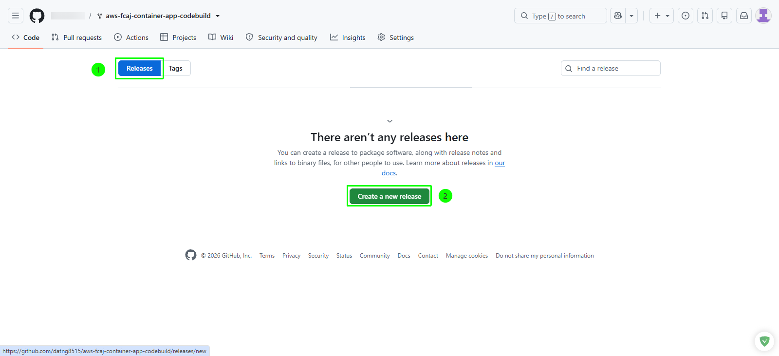The image size is (779, 356).
Task: Open the plus create-new menu
Action: click(662, 16)
